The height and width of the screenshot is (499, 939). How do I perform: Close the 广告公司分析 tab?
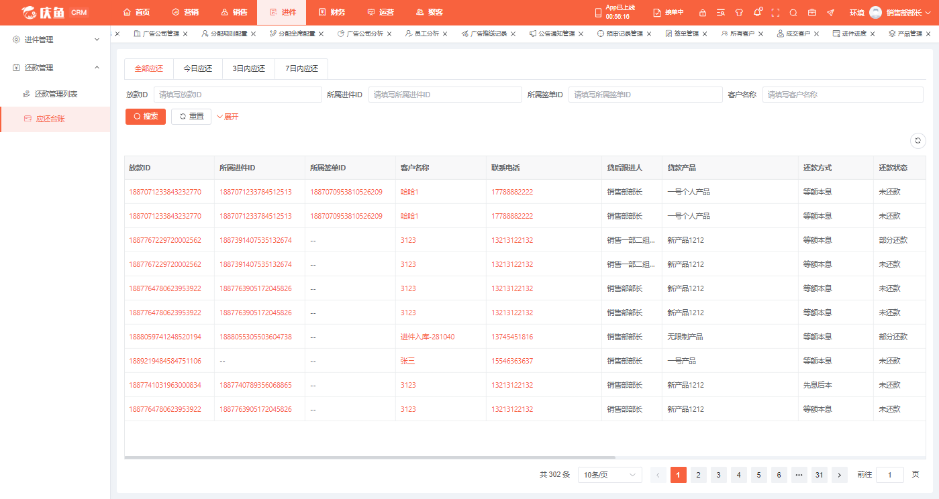[389, 34]
